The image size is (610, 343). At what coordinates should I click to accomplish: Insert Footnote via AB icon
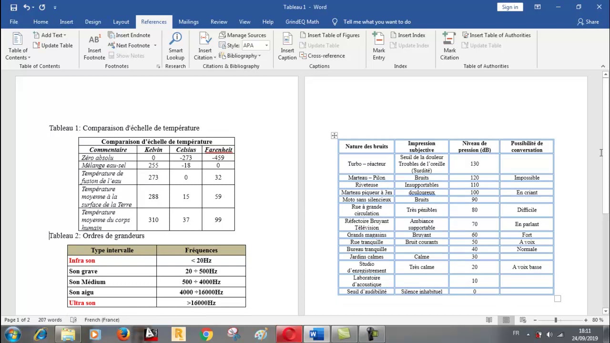tap(94, 46)
